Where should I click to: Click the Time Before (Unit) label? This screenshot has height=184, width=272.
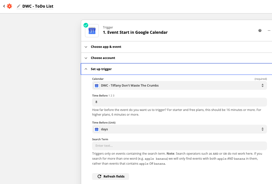[104, 123]
